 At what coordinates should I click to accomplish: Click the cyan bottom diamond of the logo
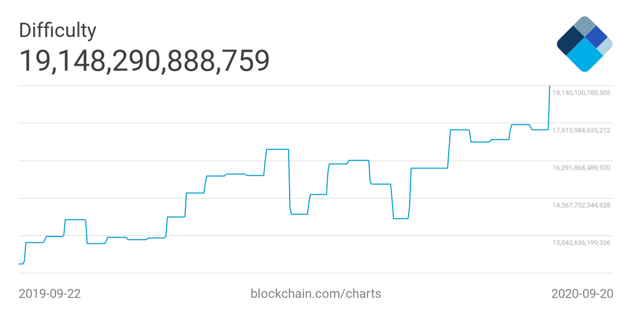click(x=585, y=56)
